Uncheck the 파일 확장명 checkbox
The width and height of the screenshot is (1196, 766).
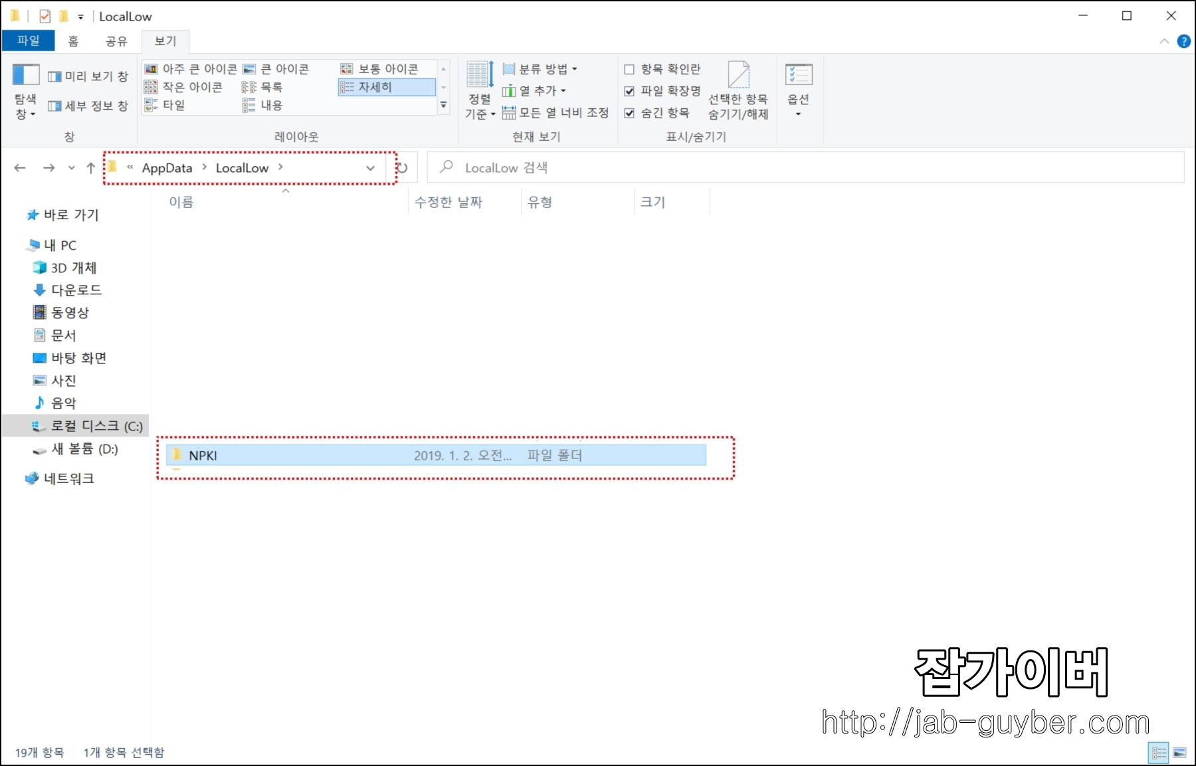(x=629, y=91)
